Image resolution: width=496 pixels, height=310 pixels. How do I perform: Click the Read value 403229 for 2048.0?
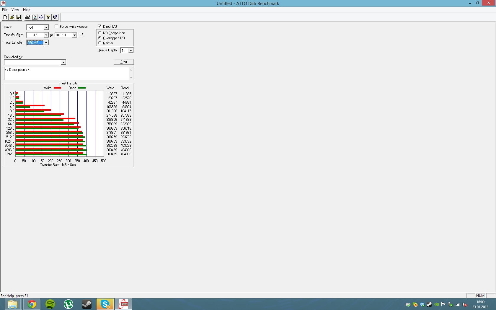(x=126, y=146)
